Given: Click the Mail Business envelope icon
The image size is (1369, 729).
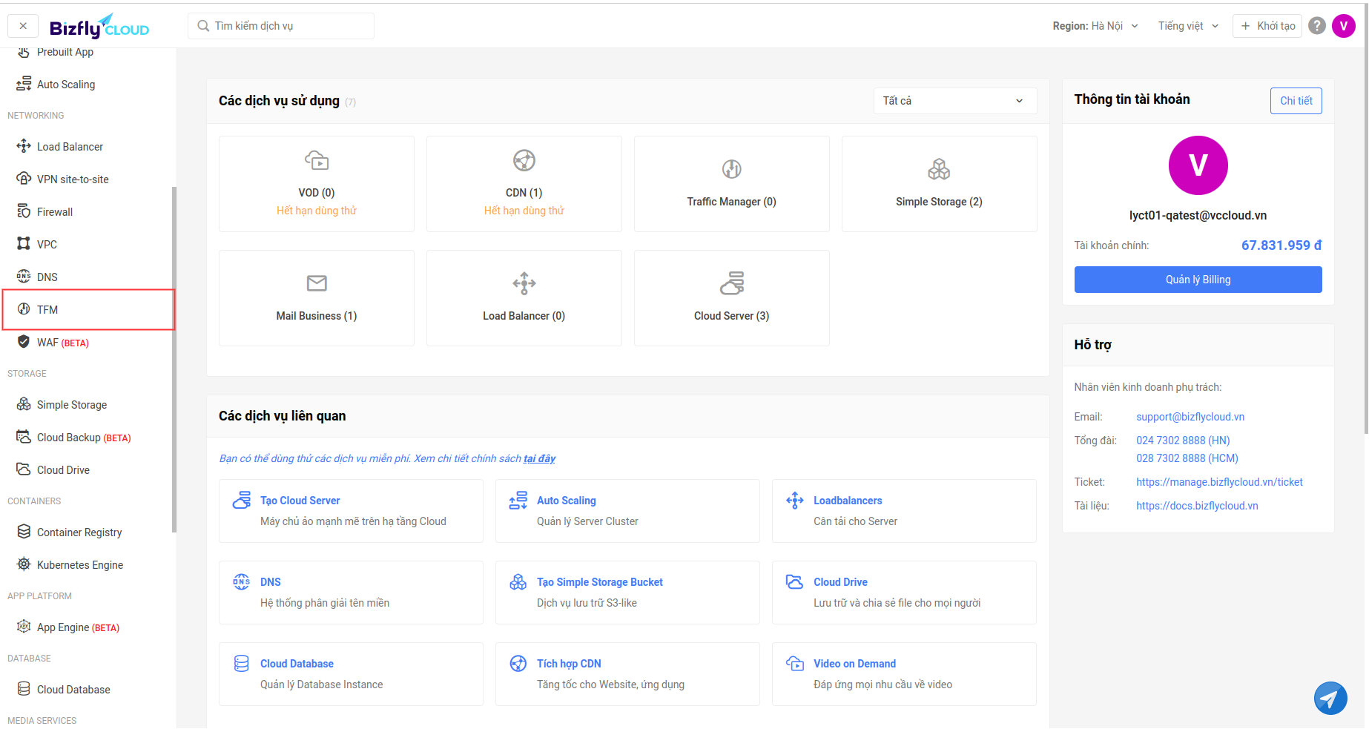Looking at the screenshot, I should (x=317, y=283).
